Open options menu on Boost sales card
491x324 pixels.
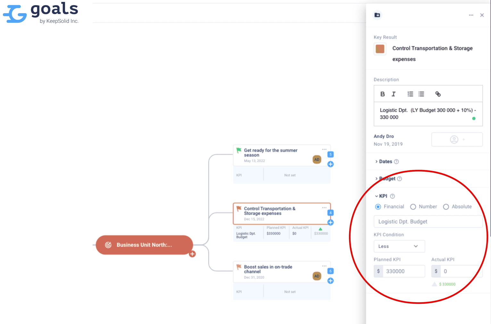click(x=324, y=266)
